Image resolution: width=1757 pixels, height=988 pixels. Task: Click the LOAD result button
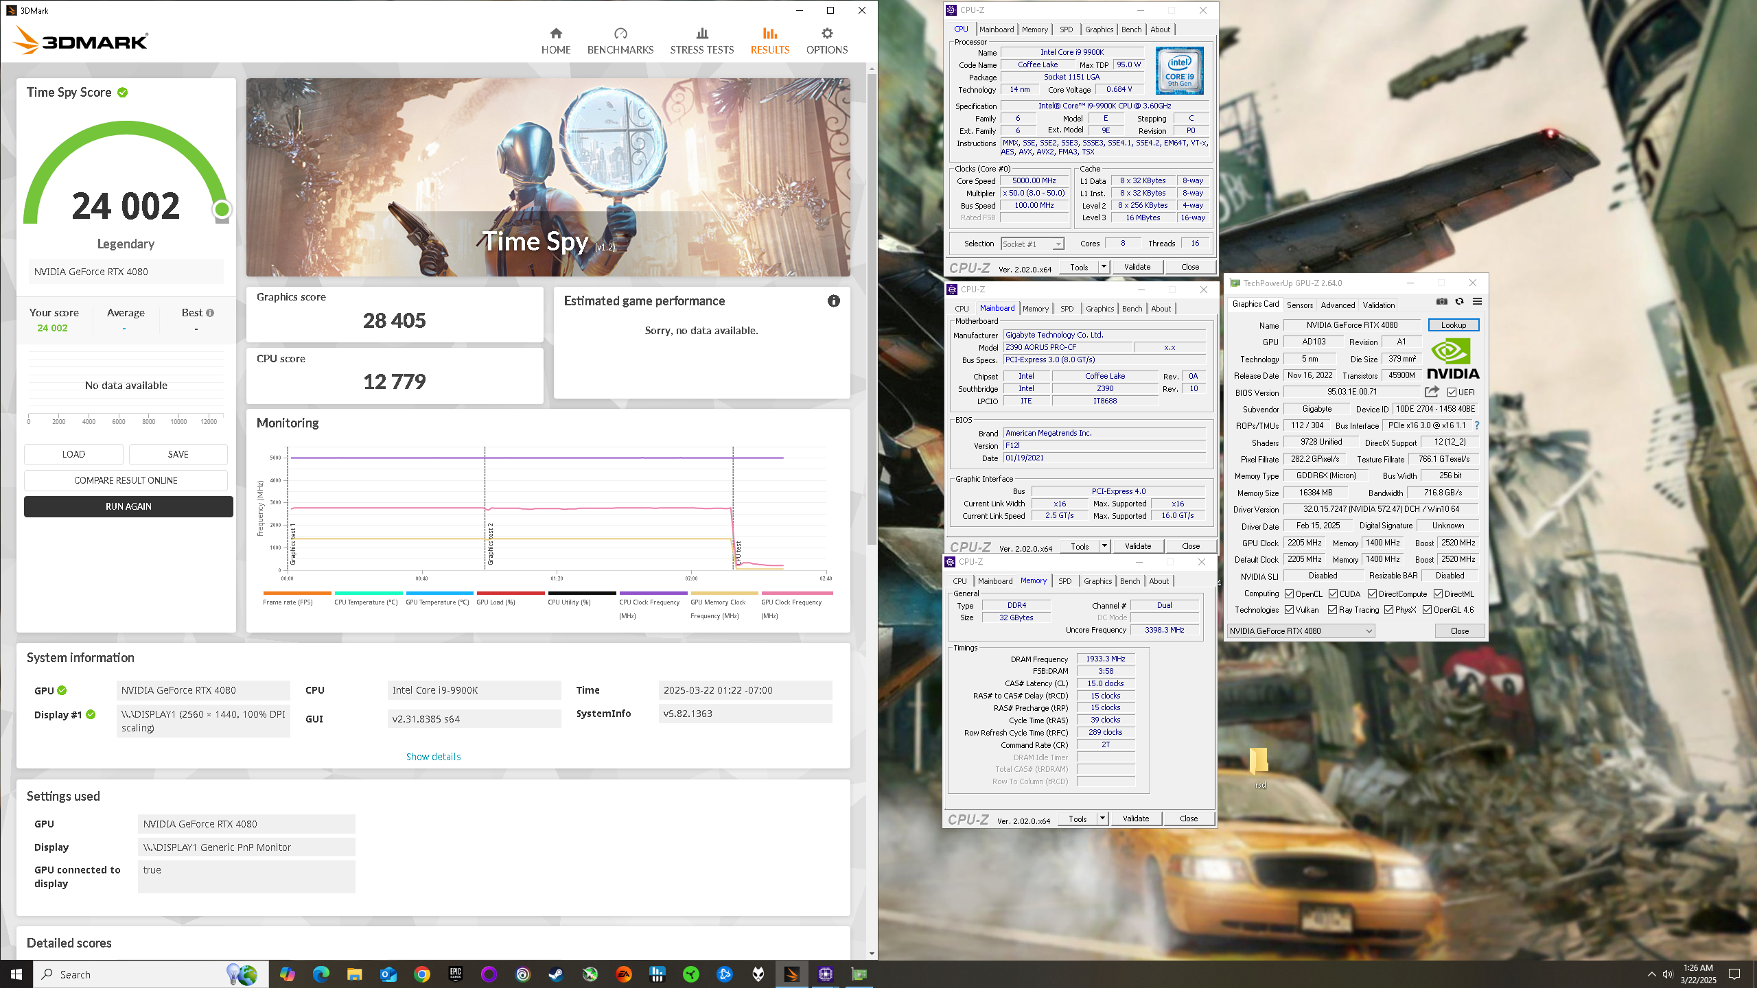click(73, 454)
